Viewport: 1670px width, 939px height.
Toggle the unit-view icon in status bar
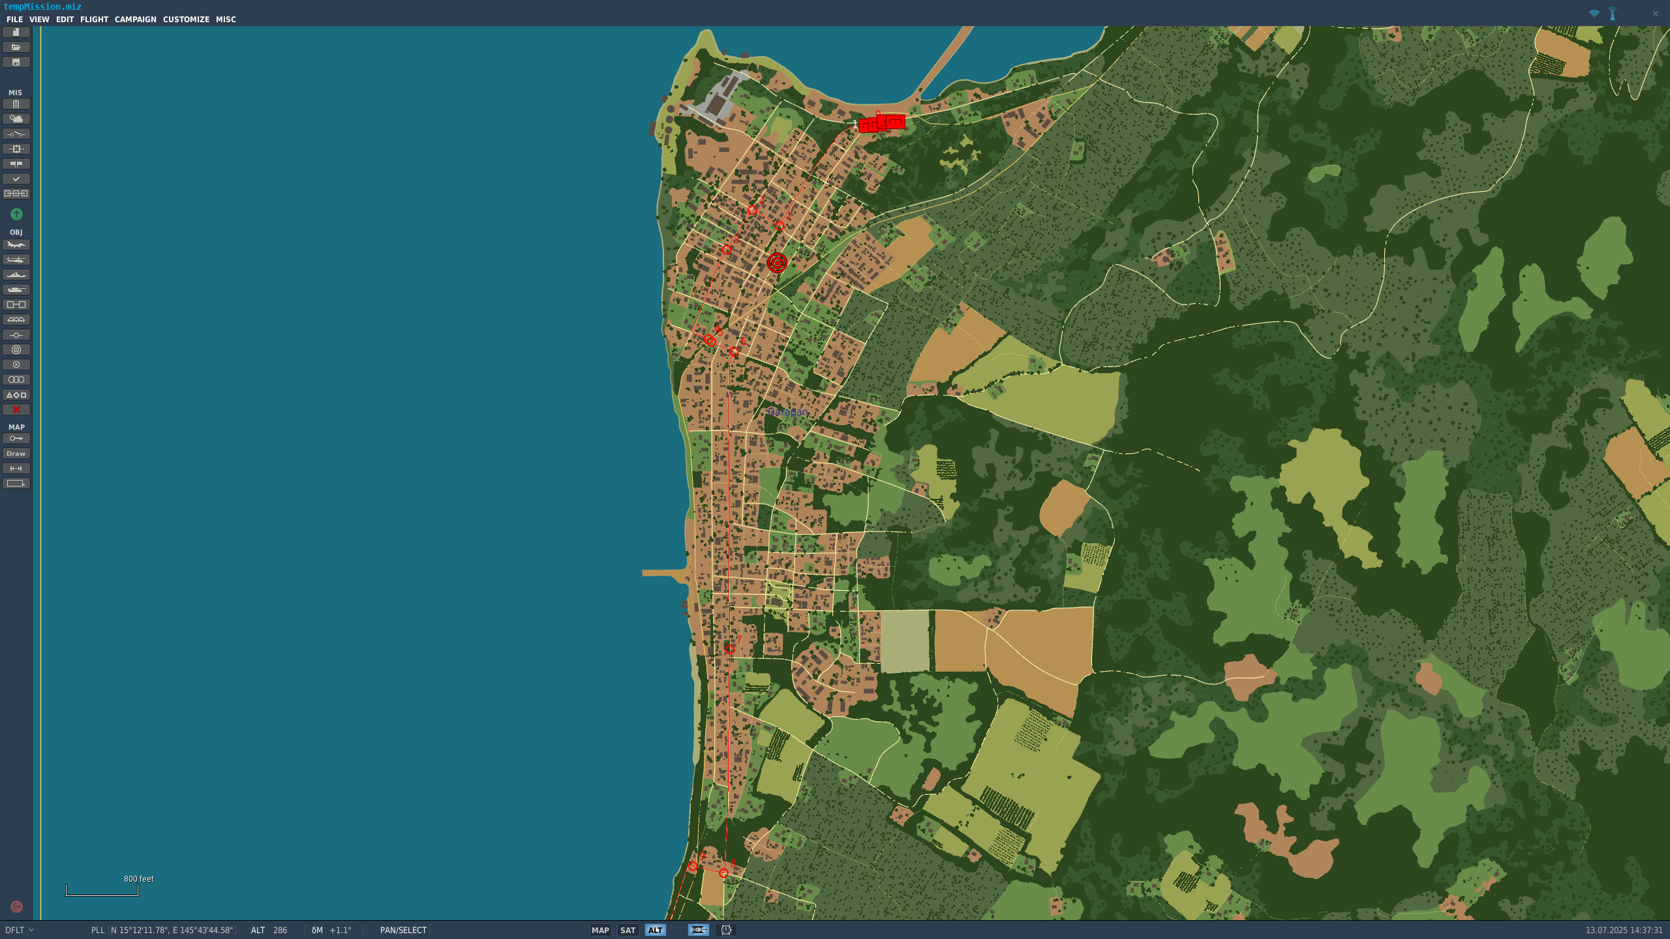click(x=698, y=930)
